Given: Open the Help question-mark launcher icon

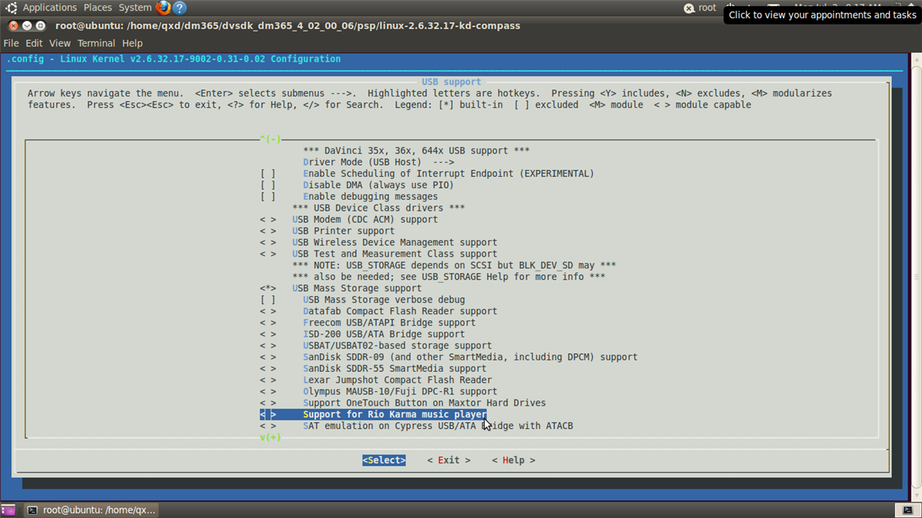Looking at the screenshot, I should pos(180,8).
